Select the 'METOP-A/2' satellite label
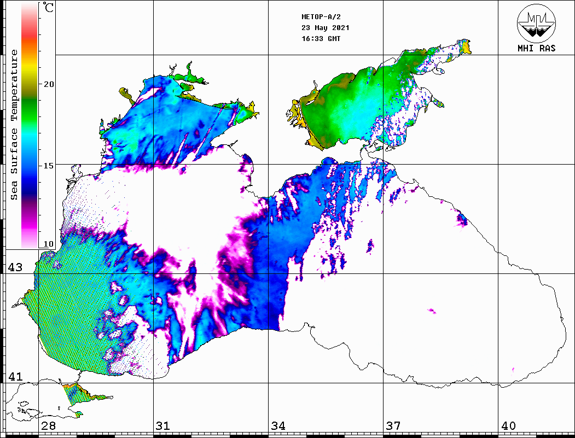This screenshot has width=575, height=438. 321,17
